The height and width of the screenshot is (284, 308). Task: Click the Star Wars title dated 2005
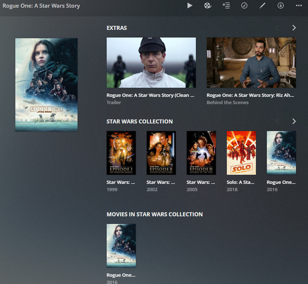tap(201, 182)
